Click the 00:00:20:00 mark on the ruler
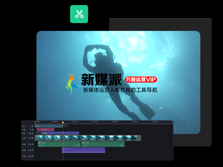Viewport: 223px width, 167px height. (115, 122)
